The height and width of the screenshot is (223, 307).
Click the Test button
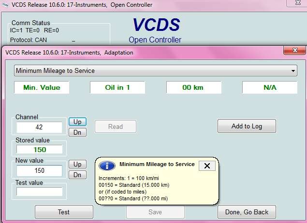point(64,212)
